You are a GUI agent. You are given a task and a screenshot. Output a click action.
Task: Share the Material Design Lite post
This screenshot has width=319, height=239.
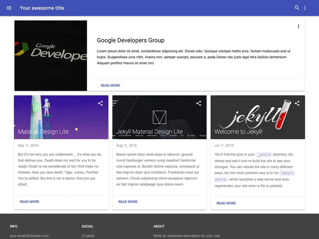[100, 103]
